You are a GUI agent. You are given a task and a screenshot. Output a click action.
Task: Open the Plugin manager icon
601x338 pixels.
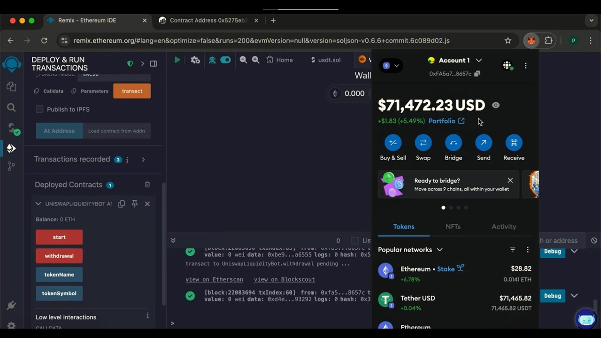tap(12, 306)
